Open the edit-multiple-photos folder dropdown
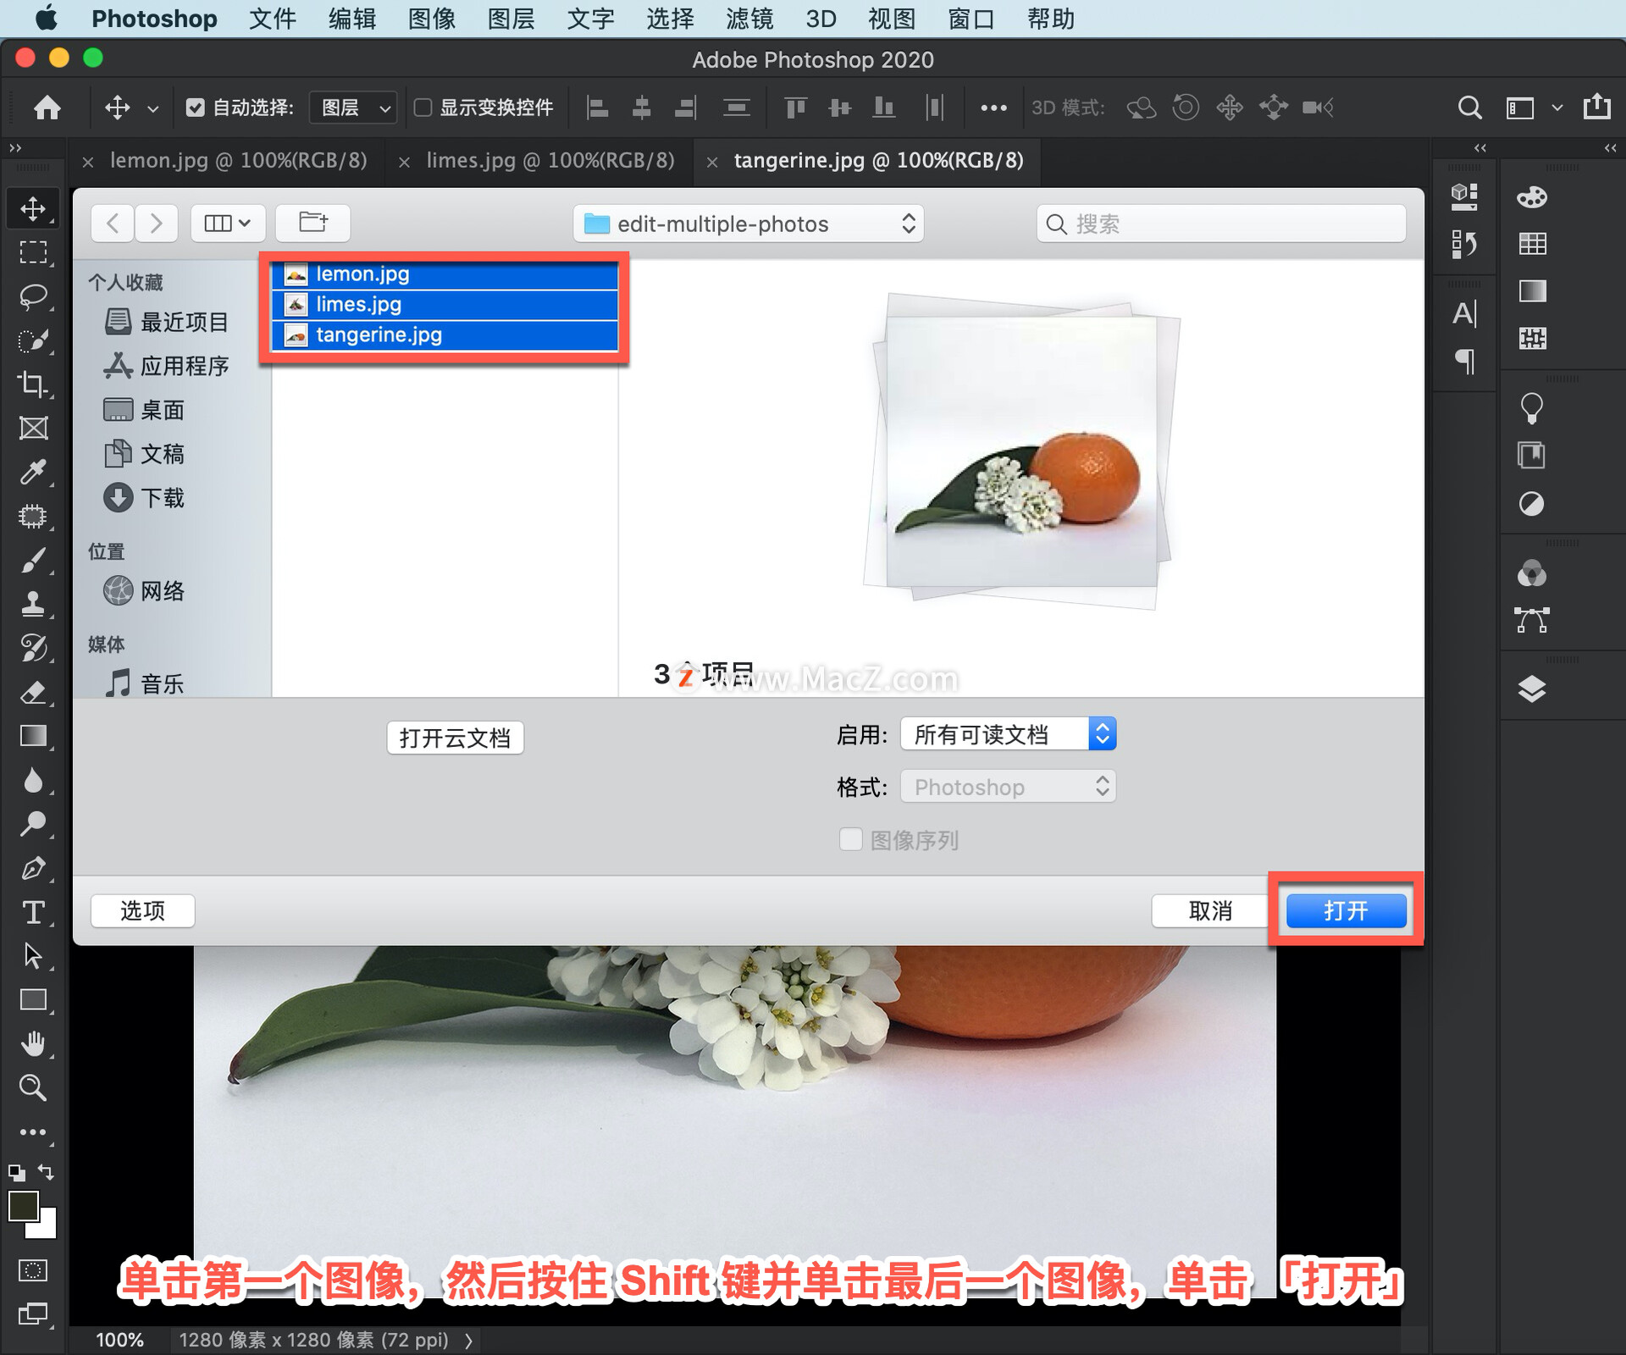Screen dimensions: 1626x1355 point(749,224)
